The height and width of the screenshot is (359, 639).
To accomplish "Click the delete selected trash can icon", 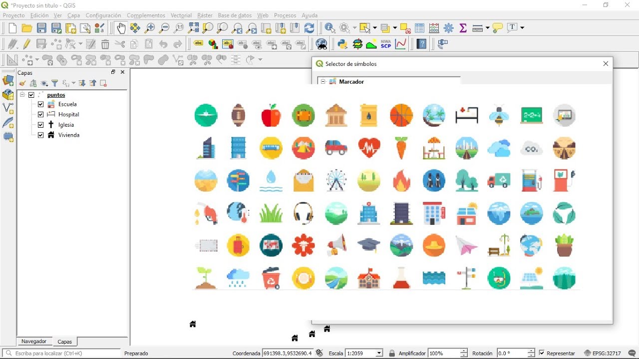I will (x=105, y=44).
